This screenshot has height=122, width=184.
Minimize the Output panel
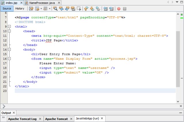tap(181, 113)
